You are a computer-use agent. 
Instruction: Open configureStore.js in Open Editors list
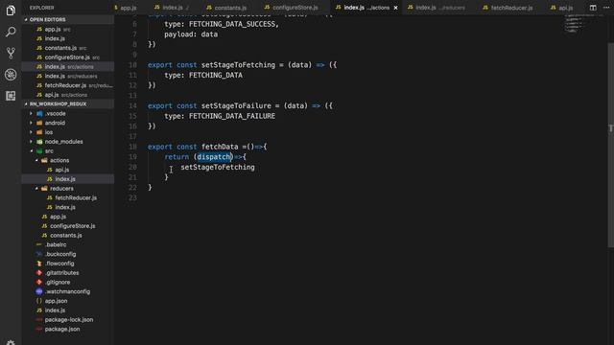[68, 57]
